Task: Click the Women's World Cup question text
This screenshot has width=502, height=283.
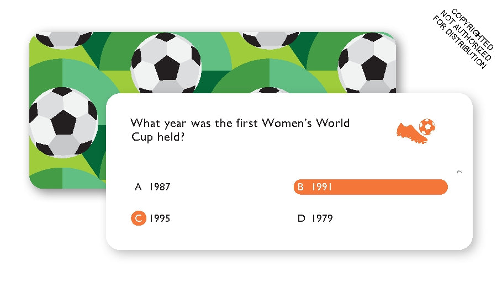Action: pyautogui.click(x=240, y=122)
